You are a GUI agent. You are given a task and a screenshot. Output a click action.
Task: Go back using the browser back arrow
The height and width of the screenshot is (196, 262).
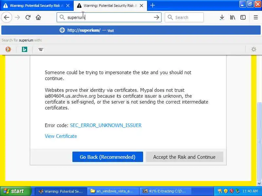(x=7, y=17)
